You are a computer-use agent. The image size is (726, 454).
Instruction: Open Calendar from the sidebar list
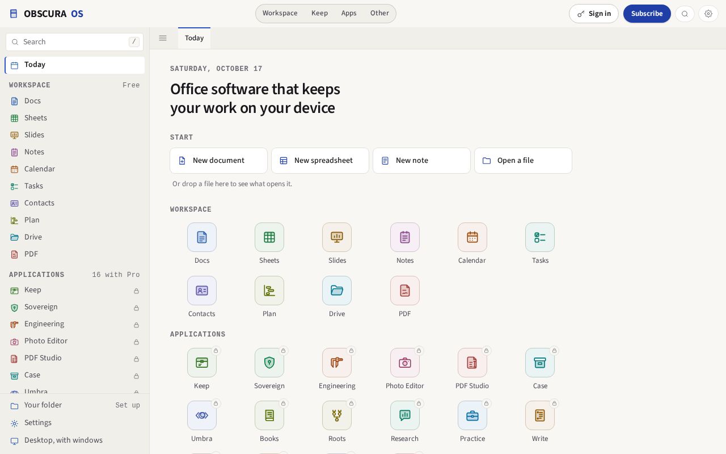(74, 169)
